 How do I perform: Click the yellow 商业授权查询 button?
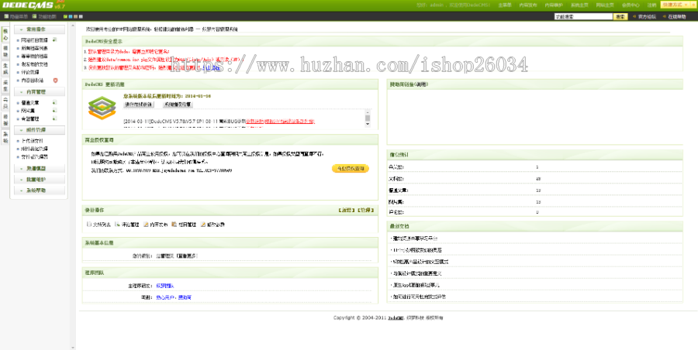(x=351, y=169)
